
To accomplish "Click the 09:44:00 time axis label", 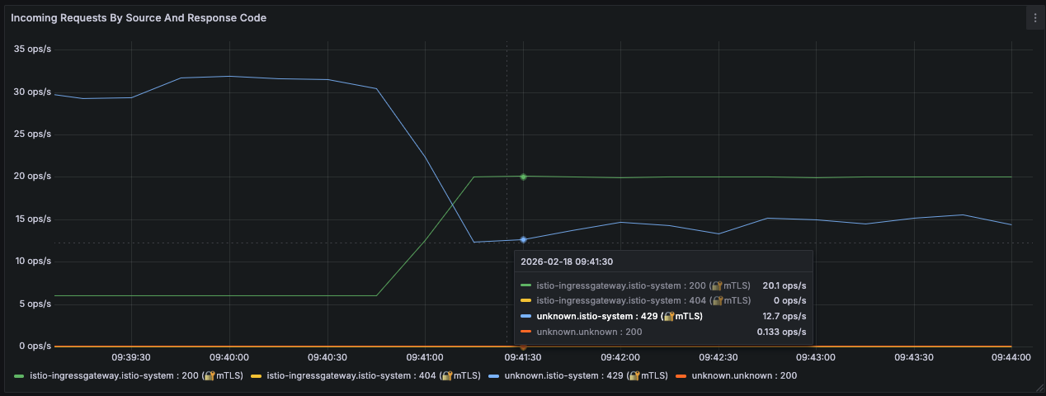I will [1011, 358].
